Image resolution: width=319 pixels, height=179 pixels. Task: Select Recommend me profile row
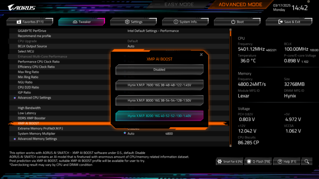(x=119, y=36)
